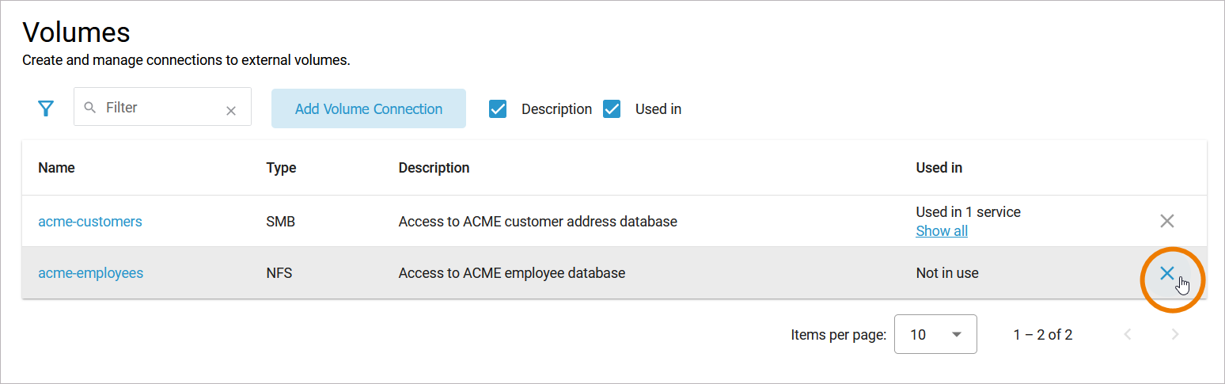
Task: Open the acme-customers volume link
Action: [90, 222]
